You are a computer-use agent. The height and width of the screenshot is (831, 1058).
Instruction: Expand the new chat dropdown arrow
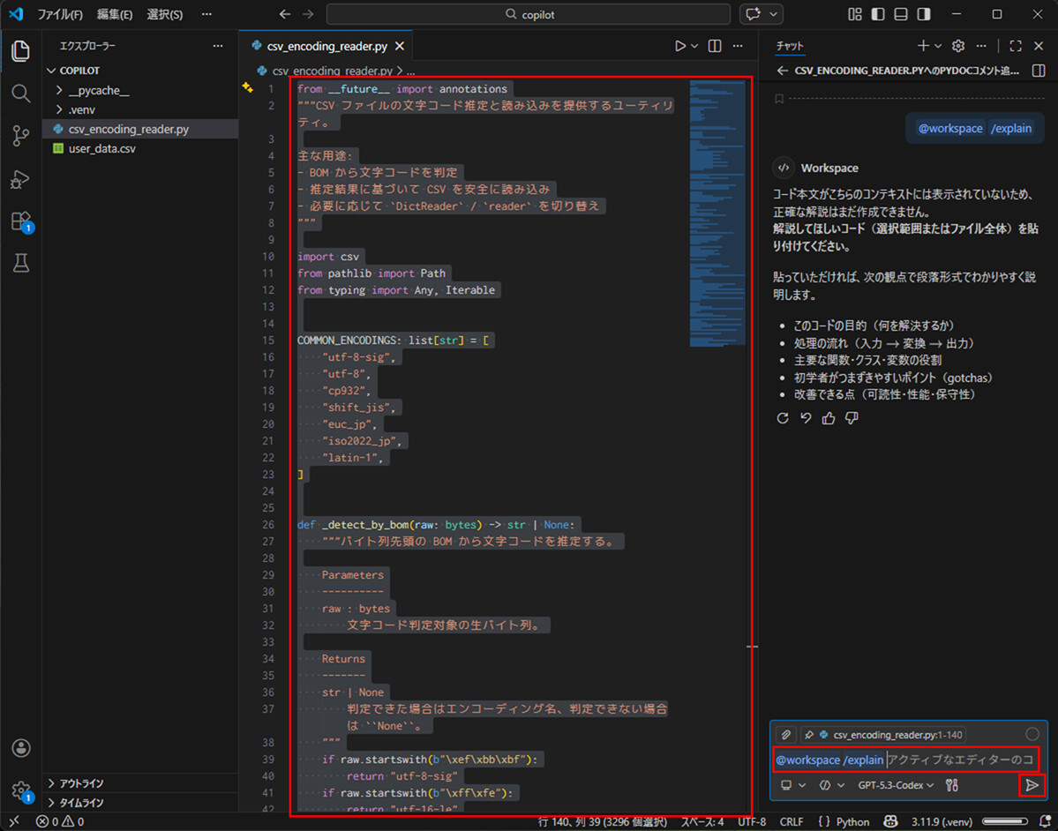click(937, 45)
